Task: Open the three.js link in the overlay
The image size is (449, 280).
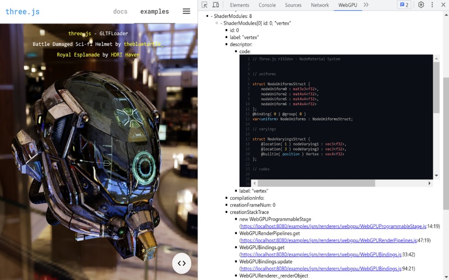Action: (80, 34)
